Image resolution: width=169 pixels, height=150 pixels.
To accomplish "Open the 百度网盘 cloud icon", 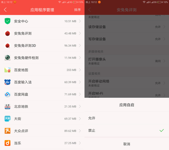I will coord(8,94).
